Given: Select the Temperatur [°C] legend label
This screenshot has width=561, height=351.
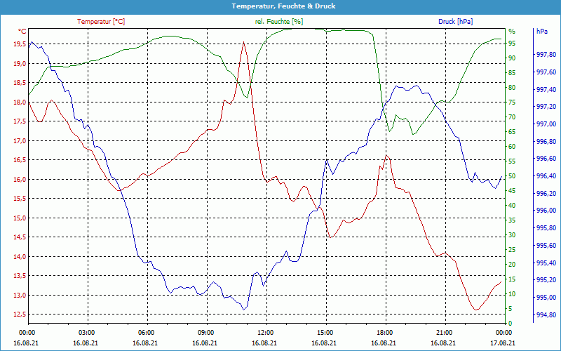Looking at the screenshot, I should [101, 22].
